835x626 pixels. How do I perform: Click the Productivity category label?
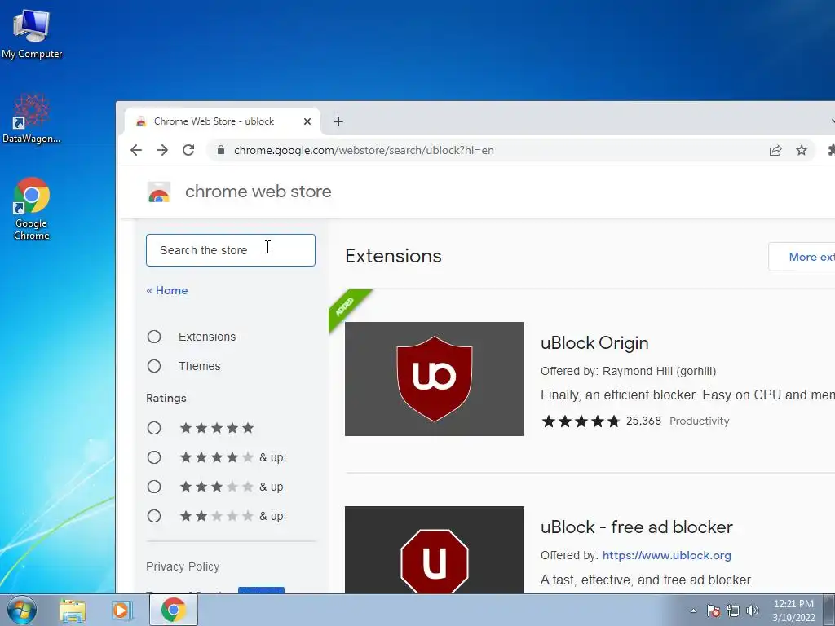point(699,421)
